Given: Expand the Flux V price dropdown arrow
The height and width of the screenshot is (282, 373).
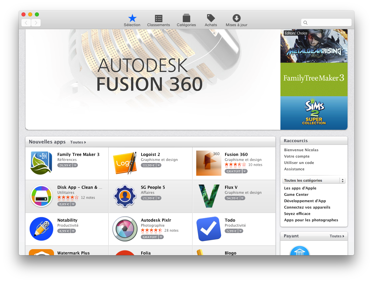Looking at the screenshot, I should coord(243,198).
